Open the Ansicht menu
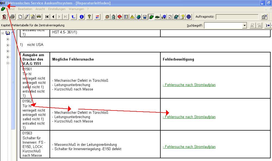Image resolution: width=272 pixels, height=161 pixels. tap(40, 9)
